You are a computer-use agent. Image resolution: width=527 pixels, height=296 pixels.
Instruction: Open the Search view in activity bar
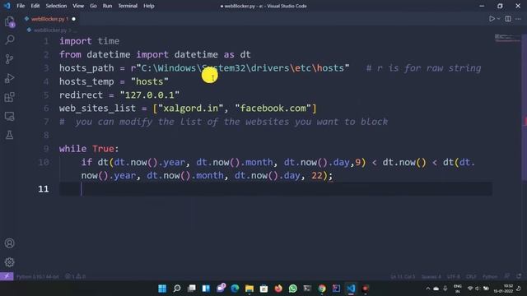click(9, 40)
